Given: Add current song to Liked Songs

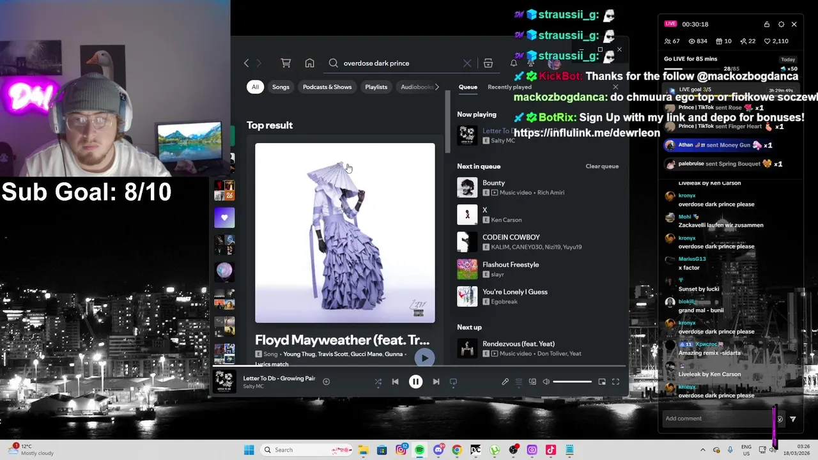Looking at the screenshot, I should [x=326, y=381].
